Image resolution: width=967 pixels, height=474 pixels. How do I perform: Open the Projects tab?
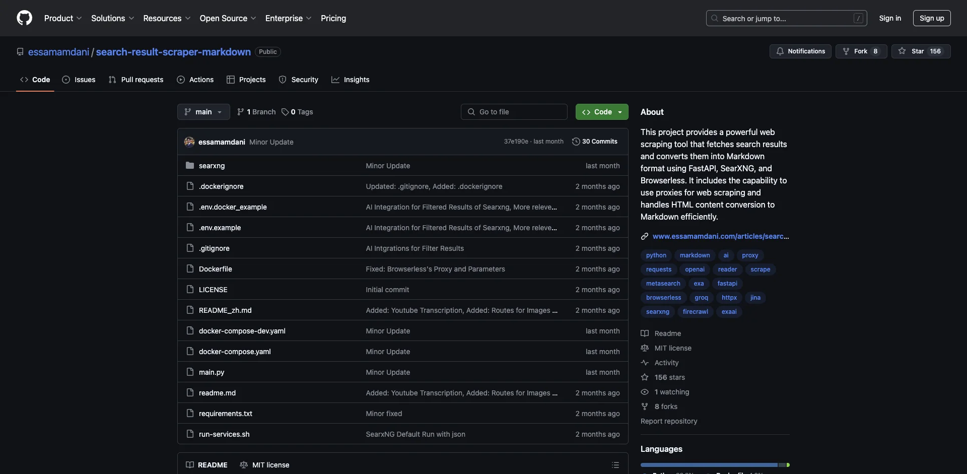(246, 80)
